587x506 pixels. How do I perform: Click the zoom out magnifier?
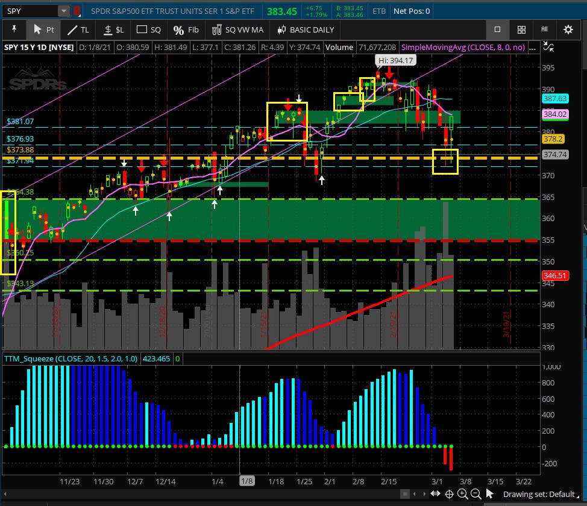(x=476, y=494)
